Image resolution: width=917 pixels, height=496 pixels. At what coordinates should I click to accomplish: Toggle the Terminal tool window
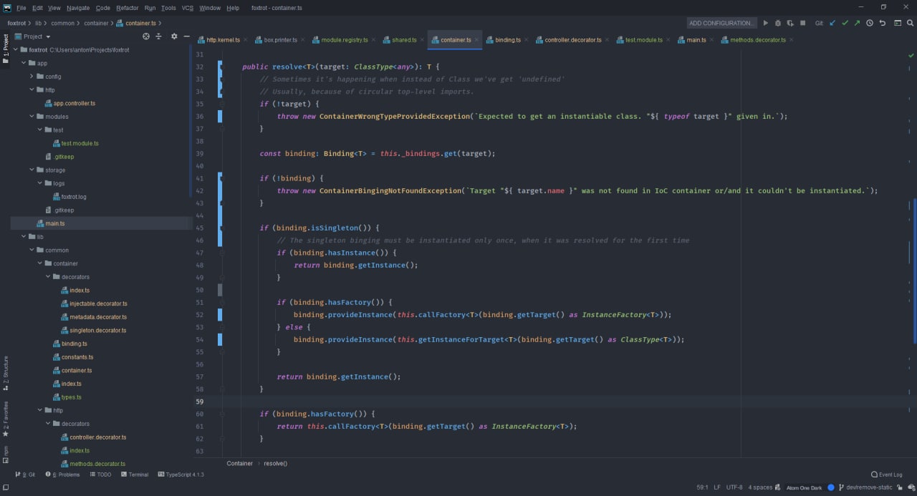point(135,475)
